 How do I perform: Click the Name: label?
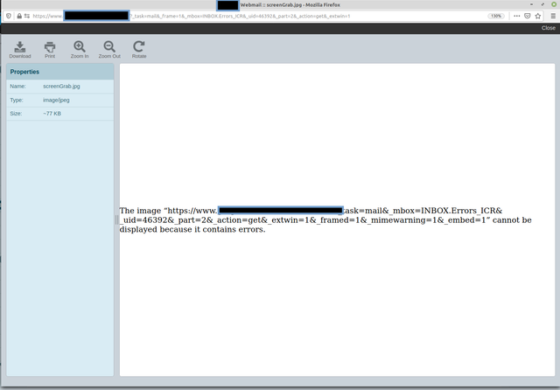[x=17, y=86]
